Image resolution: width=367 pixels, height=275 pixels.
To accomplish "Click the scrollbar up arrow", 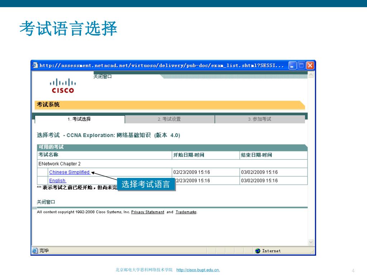I will click(x=311, y=74).
